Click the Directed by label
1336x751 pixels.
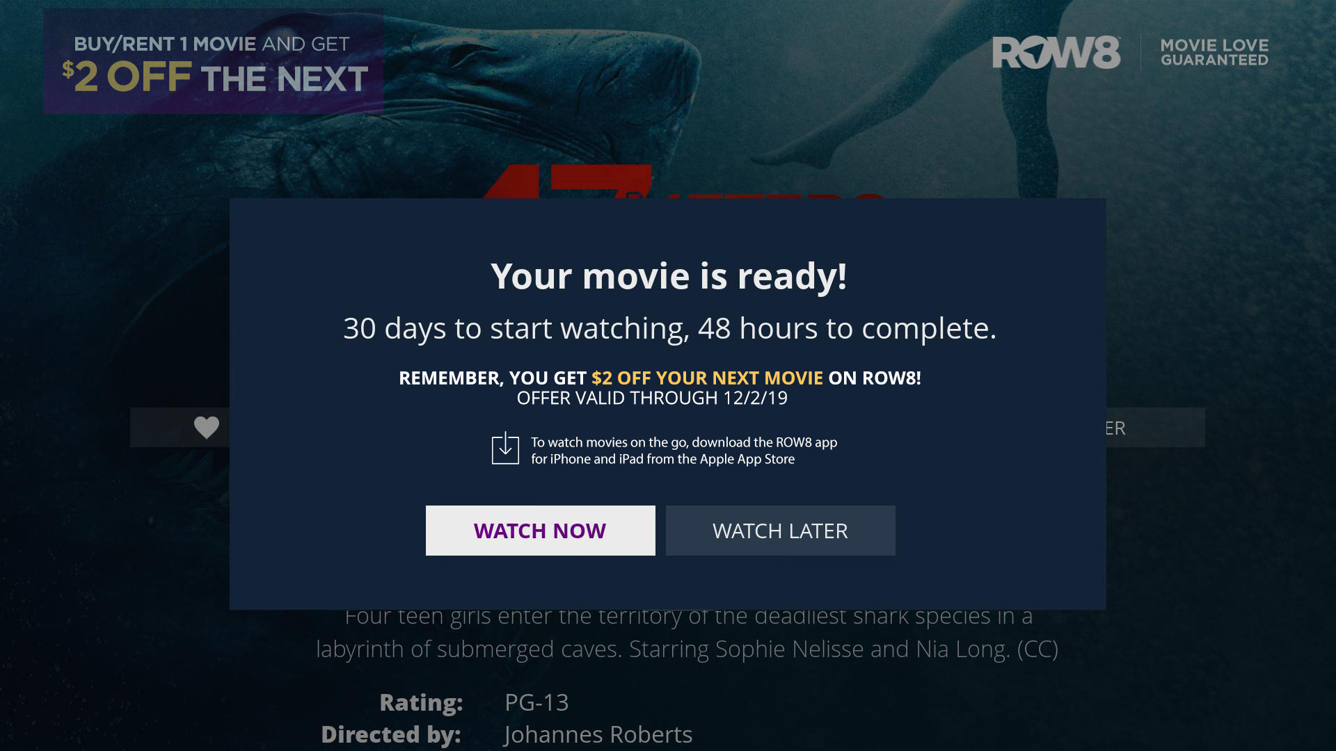[x=391, y=734]
